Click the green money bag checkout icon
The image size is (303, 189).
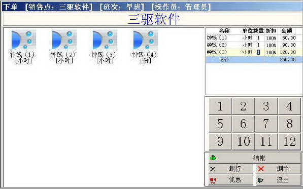(213, 158)
